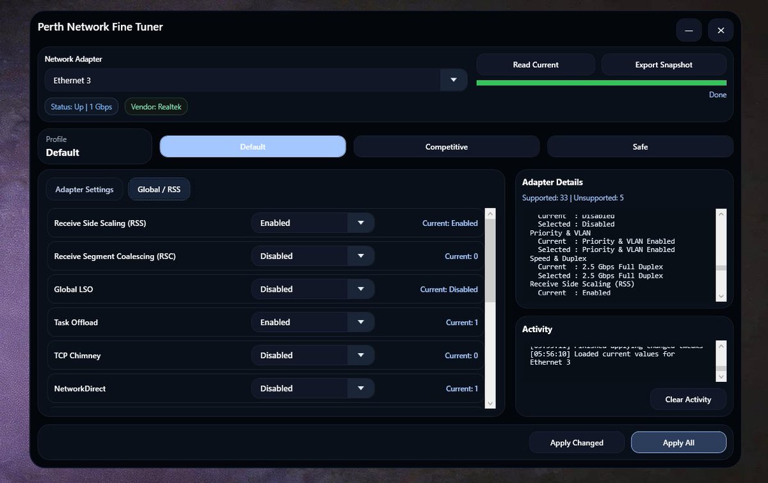Open NetworkDirect value dropdown
The height and width of the screenshot is (483, 768).
point(313,388)
